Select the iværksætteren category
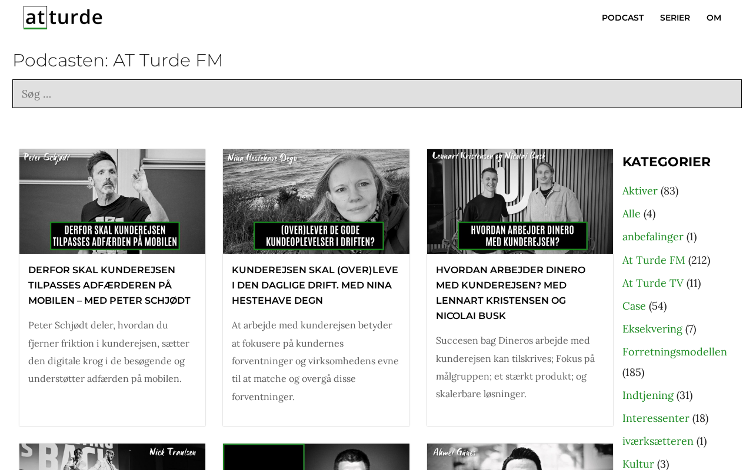The height and width of the screenshot is (470, 753). click(x=658, y=441)
